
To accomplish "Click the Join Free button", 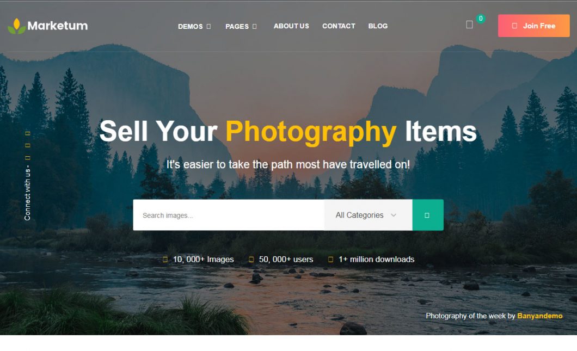I will pos(533,26).
